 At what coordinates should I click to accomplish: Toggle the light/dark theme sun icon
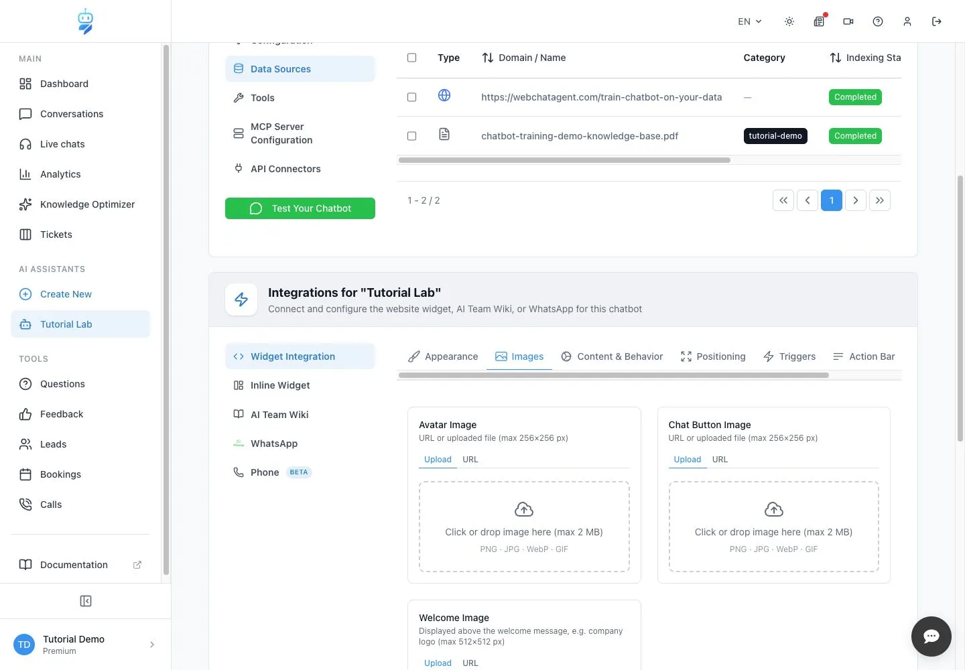coord(789,21)
